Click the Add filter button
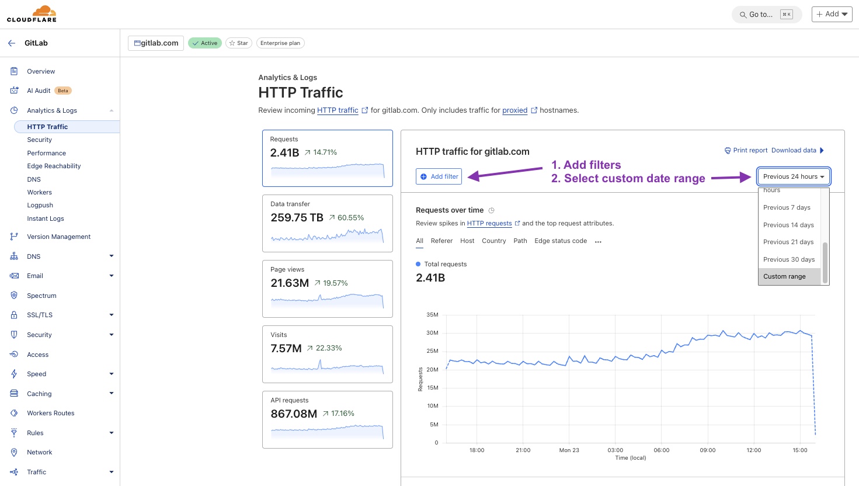The image size is (859, 486). click(x=439, y=176)
